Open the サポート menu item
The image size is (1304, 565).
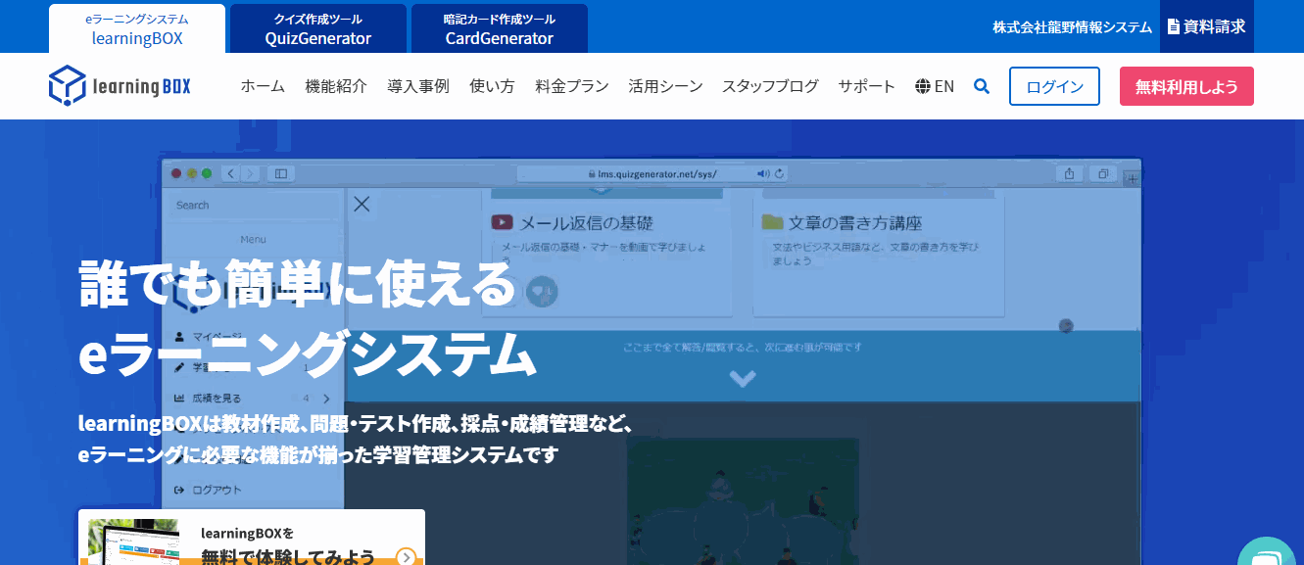coord(866,86)
